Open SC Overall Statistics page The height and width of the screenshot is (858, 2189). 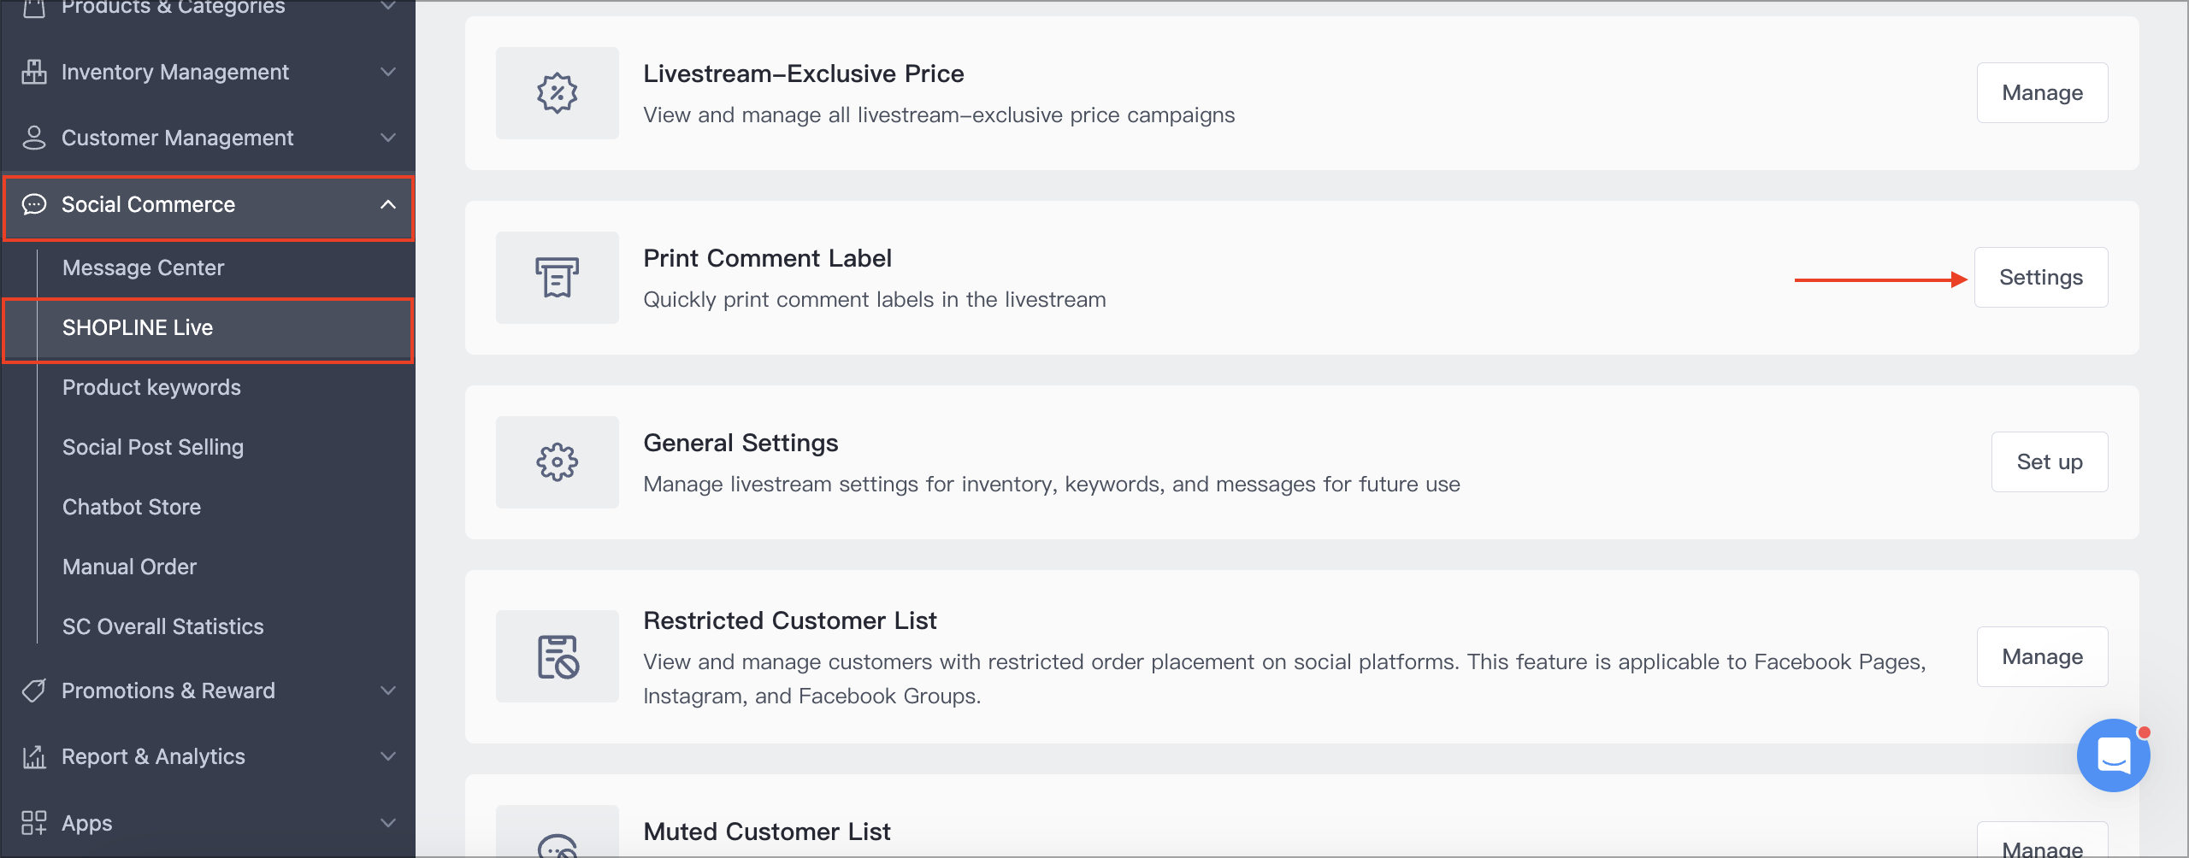pyautogui.click(x=162, y=626)
